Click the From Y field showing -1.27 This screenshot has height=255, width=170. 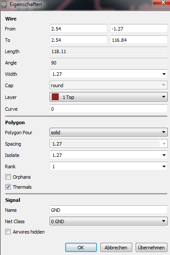[139, 29]
